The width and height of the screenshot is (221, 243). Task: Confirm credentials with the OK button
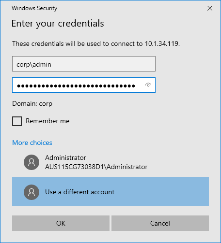61,223
